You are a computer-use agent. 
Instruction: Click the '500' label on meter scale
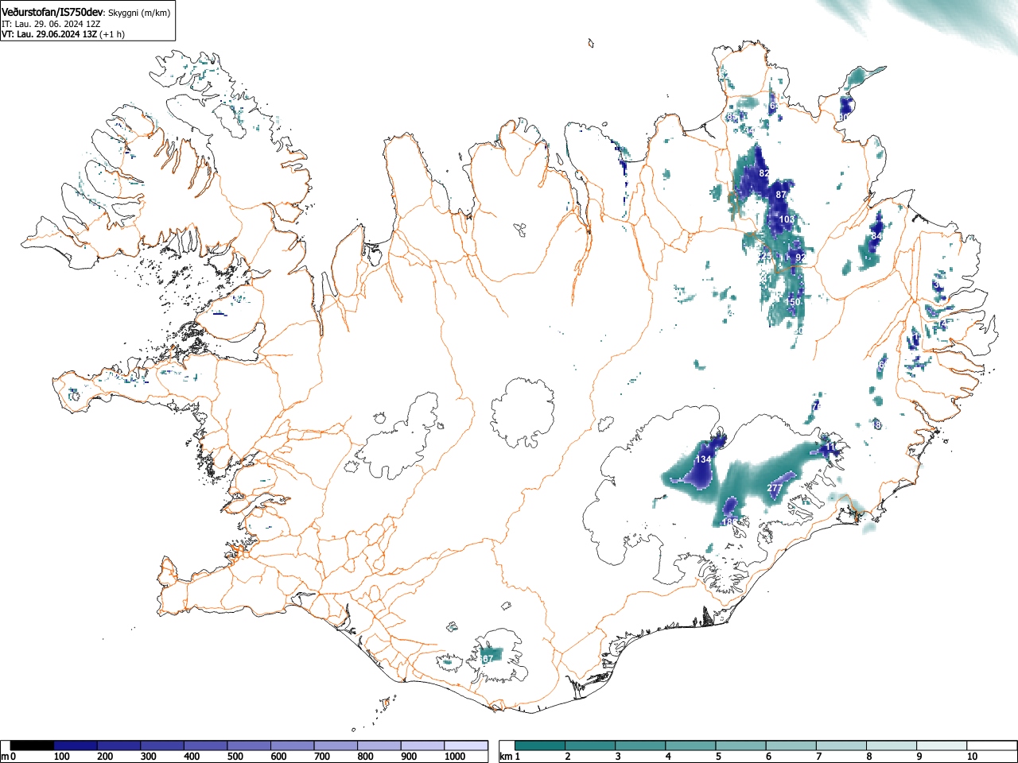[235, 757]
